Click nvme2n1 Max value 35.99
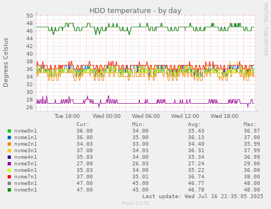The width and height of the screenshot is (271, 209). (x=252, y=144)
